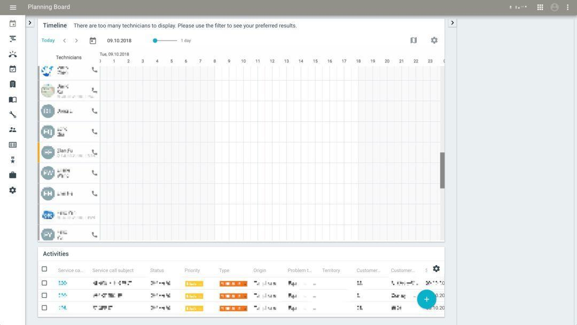Click hour 12 on the timeline header

tap(272, 61)
